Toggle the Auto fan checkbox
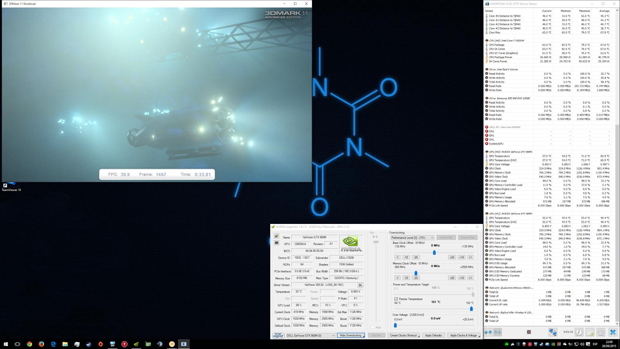 372,327
